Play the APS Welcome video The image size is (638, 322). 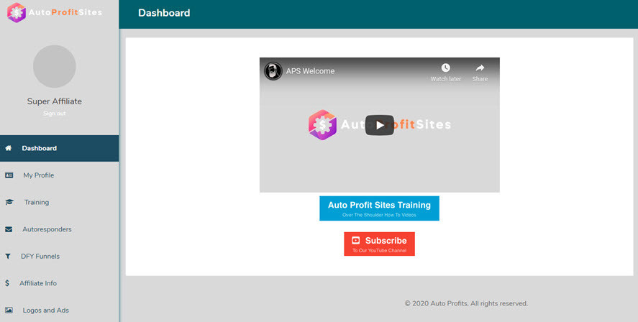[379, 125]
